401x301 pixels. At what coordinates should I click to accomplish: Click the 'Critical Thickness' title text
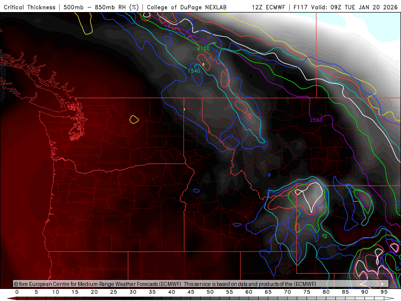pyautogui.click(x=30, y=7)
